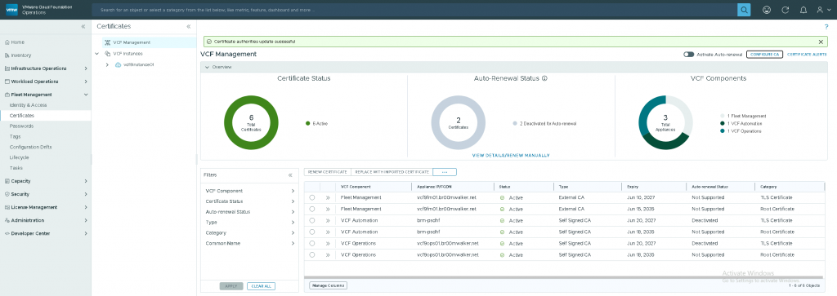Viewport: 837px width, 296px height.
Task: Click the CONFIGURE CA button
Action: 764,55
